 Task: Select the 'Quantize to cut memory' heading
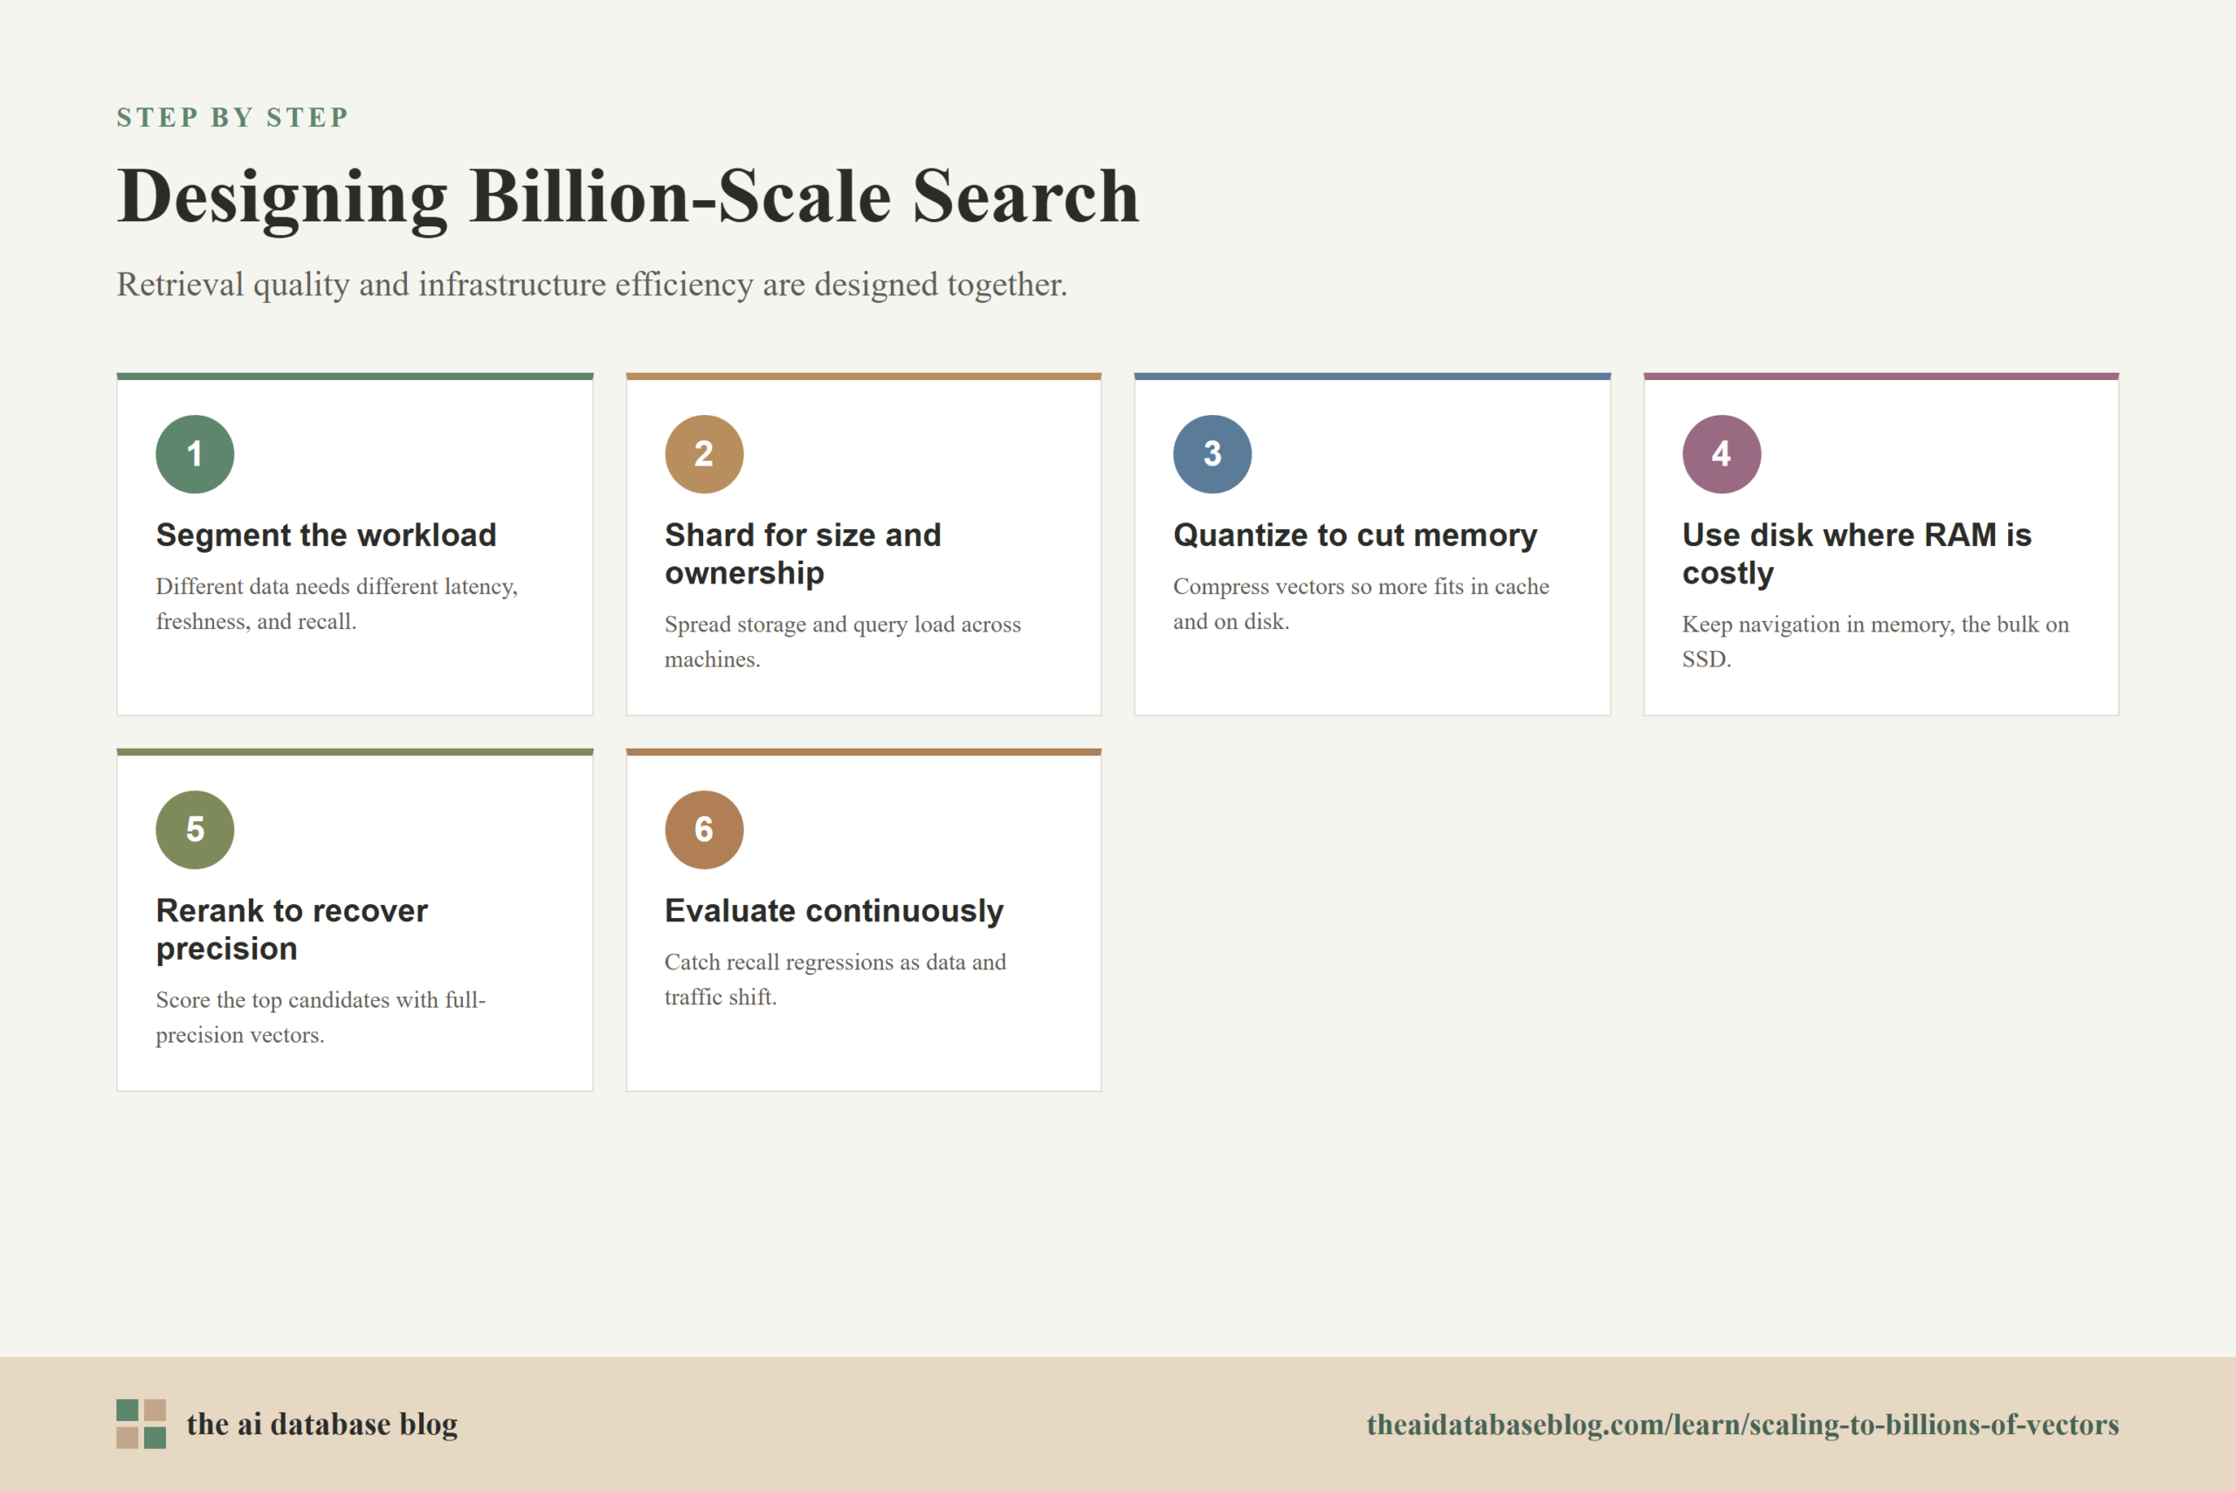click(1355, 535)
